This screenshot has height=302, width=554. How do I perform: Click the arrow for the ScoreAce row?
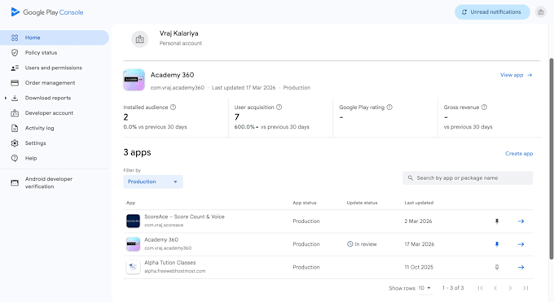521,221
